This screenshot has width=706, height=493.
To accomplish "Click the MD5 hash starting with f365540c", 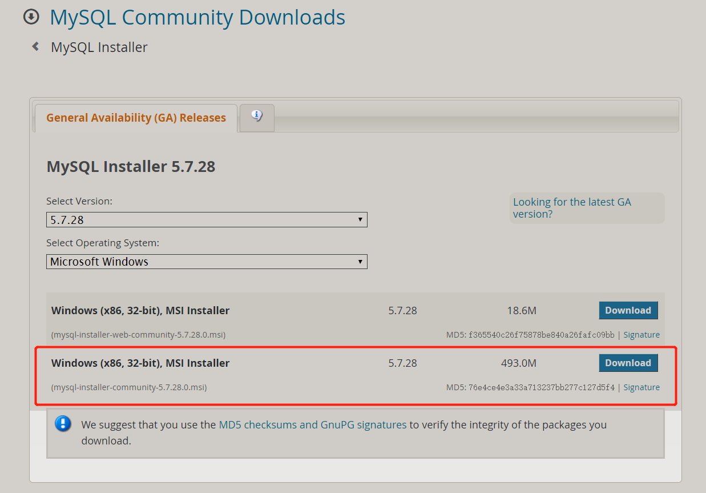I will coord(541,335).
